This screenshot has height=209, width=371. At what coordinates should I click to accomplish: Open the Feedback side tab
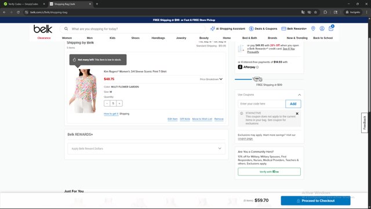point(365,122)
